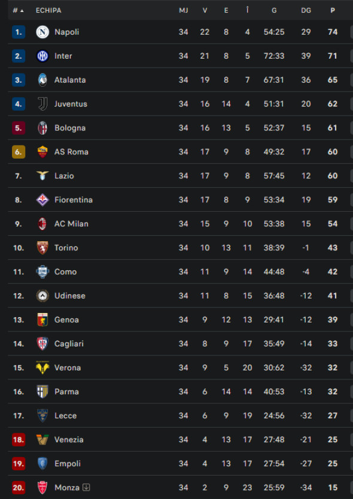This screenshot has height=499, width=353.
Task: Click the red rank 18 Venezia badge
Action: click(x=19, y=440)
